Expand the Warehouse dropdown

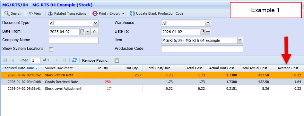pos(208,23)
